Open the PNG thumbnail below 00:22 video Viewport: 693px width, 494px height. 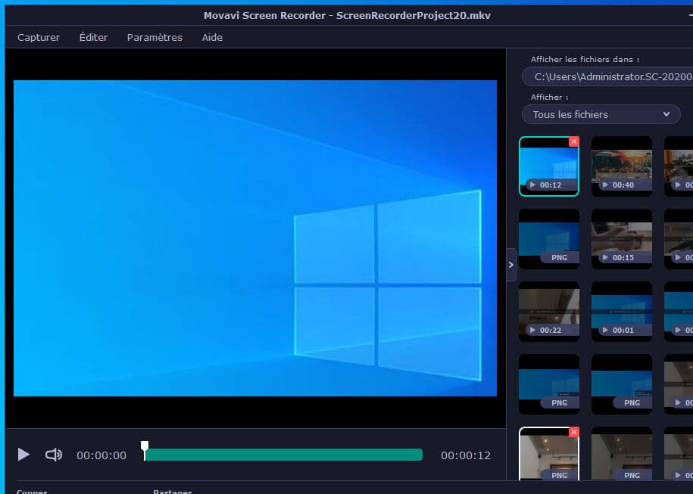(x=549, y=384)
